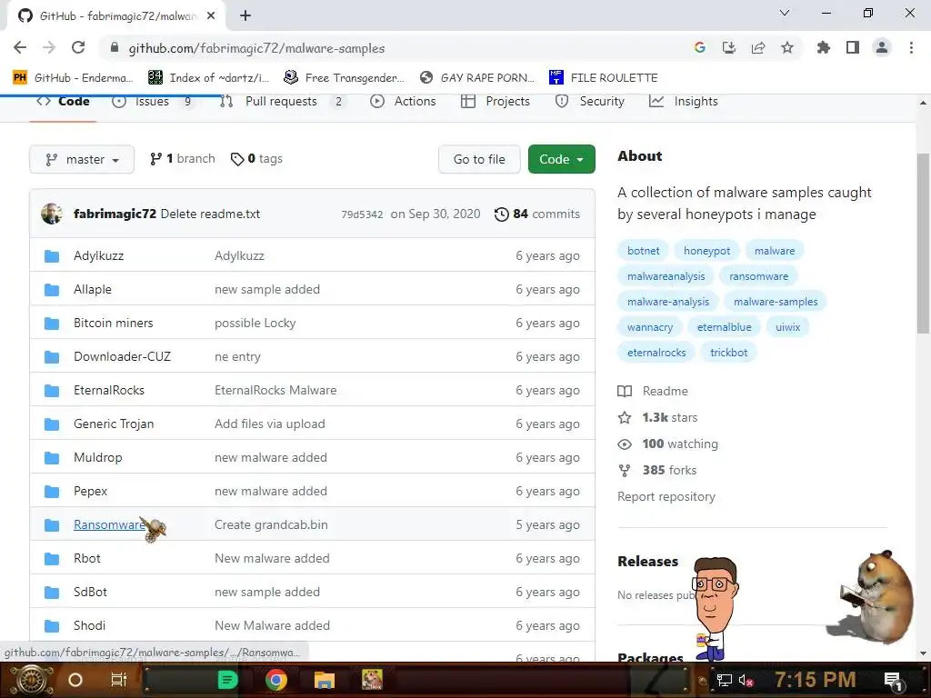The width and height of the screenshot is (931, 698).
Task: Click the Create grandcab.bin commit message
Action: click(271, 524)
